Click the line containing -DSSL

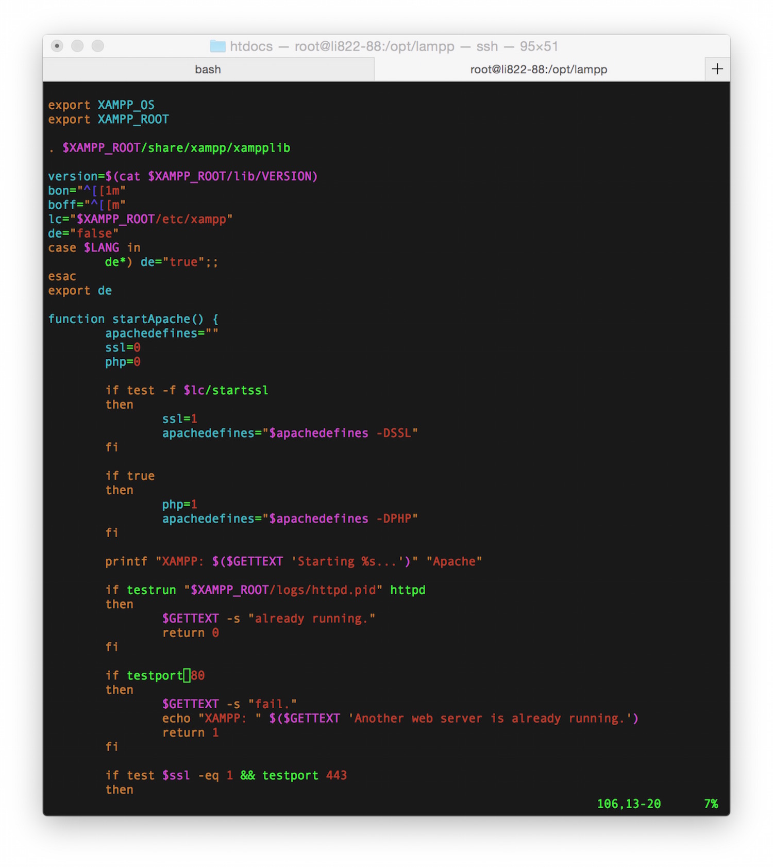coord(290,433)
